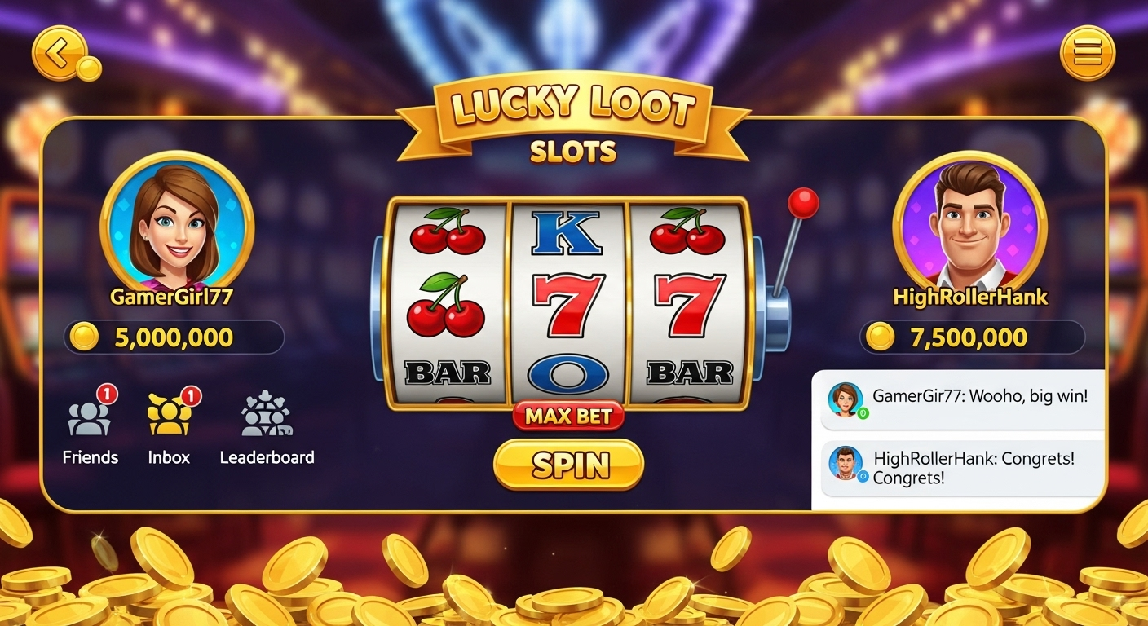Click the gold coin beside 5,000,000 balance
This screenshot has width=1148, height=626.
coord(84,337)
